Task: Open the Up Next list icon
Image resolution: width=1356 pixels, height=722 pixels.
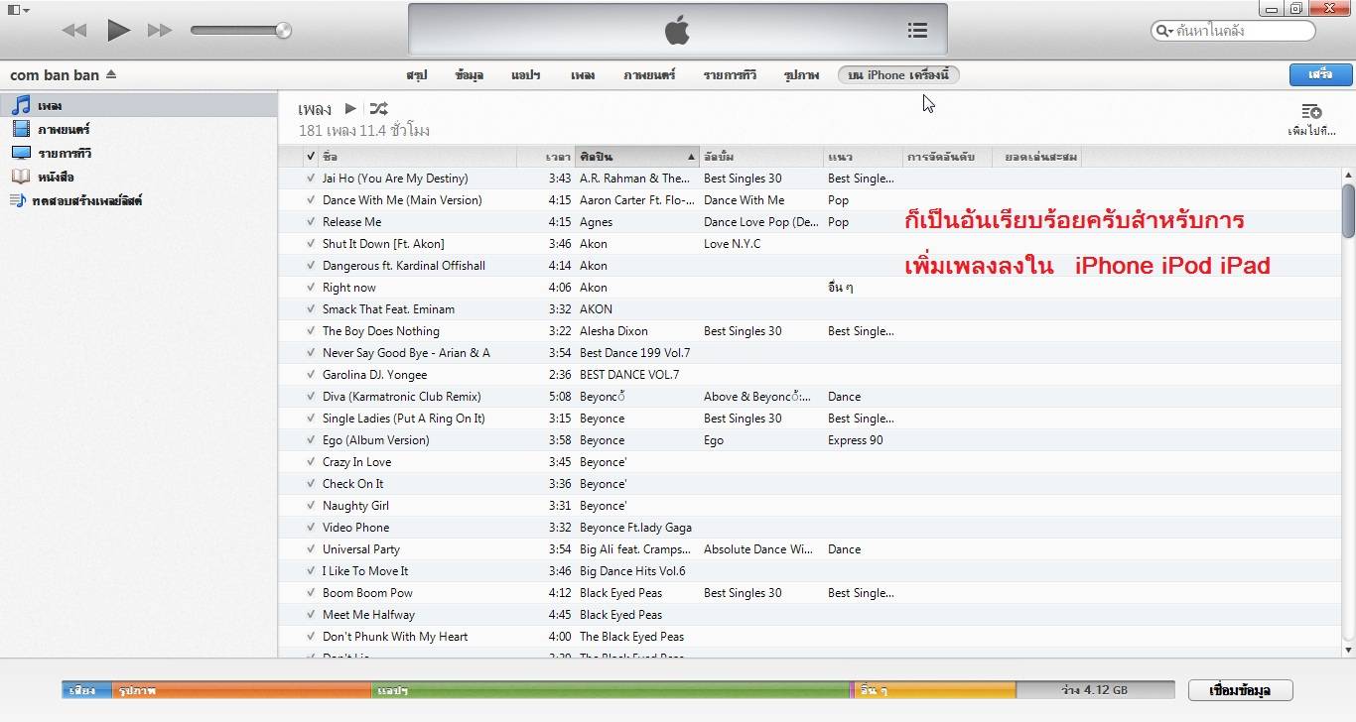Action: coord(917,31)
